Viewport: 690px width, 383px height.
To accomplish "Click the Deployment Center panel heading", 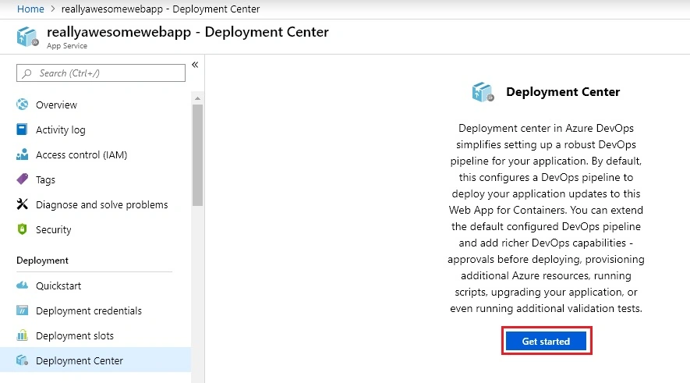I will 563,91.
